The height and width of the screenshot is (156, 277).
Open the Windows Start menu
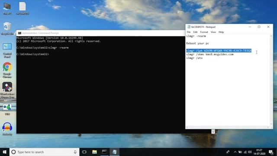pos(5,152)
